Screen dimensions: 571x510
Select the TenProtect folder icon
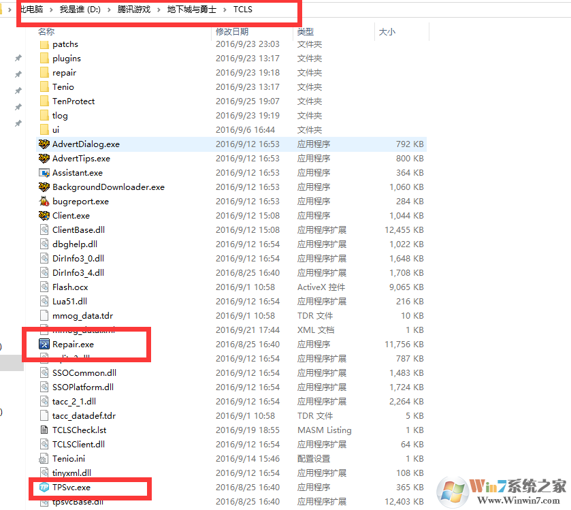point(44,101)
